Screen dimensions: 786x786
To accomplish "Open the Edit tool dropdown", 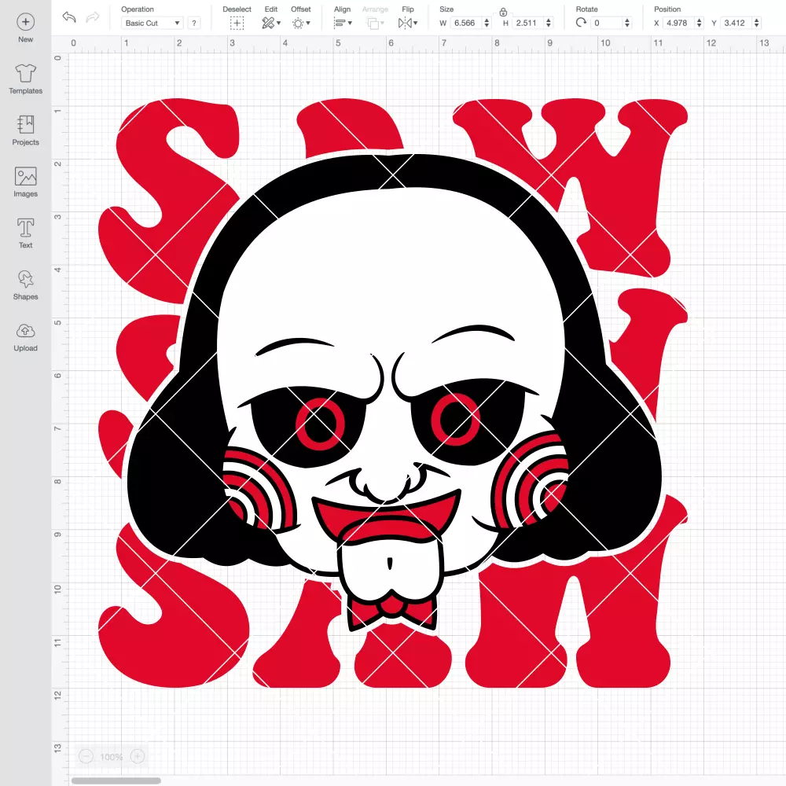I will tap(271, 23).
